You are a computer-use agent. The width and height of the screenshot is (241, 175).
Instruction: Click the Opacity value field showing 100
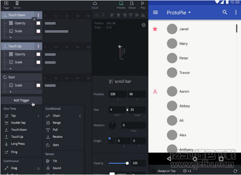click(138, 163)
